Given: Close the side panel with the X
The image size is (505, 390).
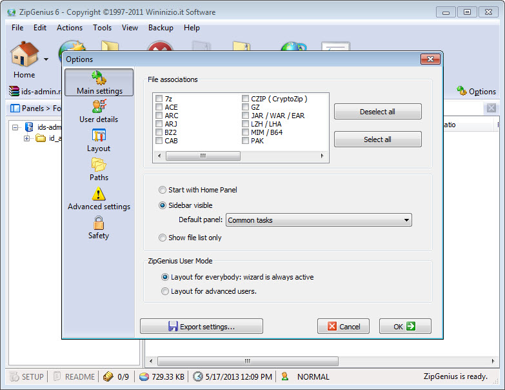Looking at the screenshot, I should (491, 108).
